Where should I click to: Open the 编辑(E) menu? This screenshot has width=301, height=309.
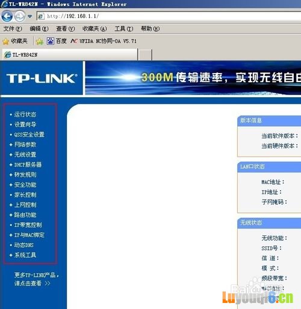point(39,29)
